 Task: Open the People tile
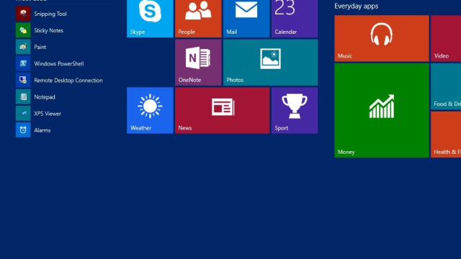tap(198, 19)
